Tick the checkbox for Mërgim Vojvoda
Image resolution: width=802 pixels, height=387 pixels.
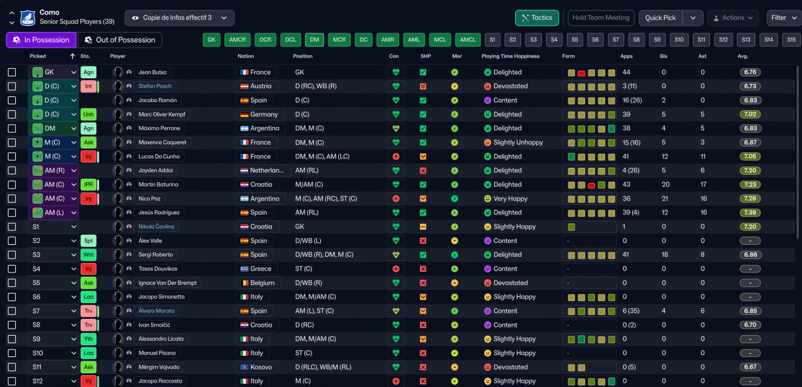(12, 367)
